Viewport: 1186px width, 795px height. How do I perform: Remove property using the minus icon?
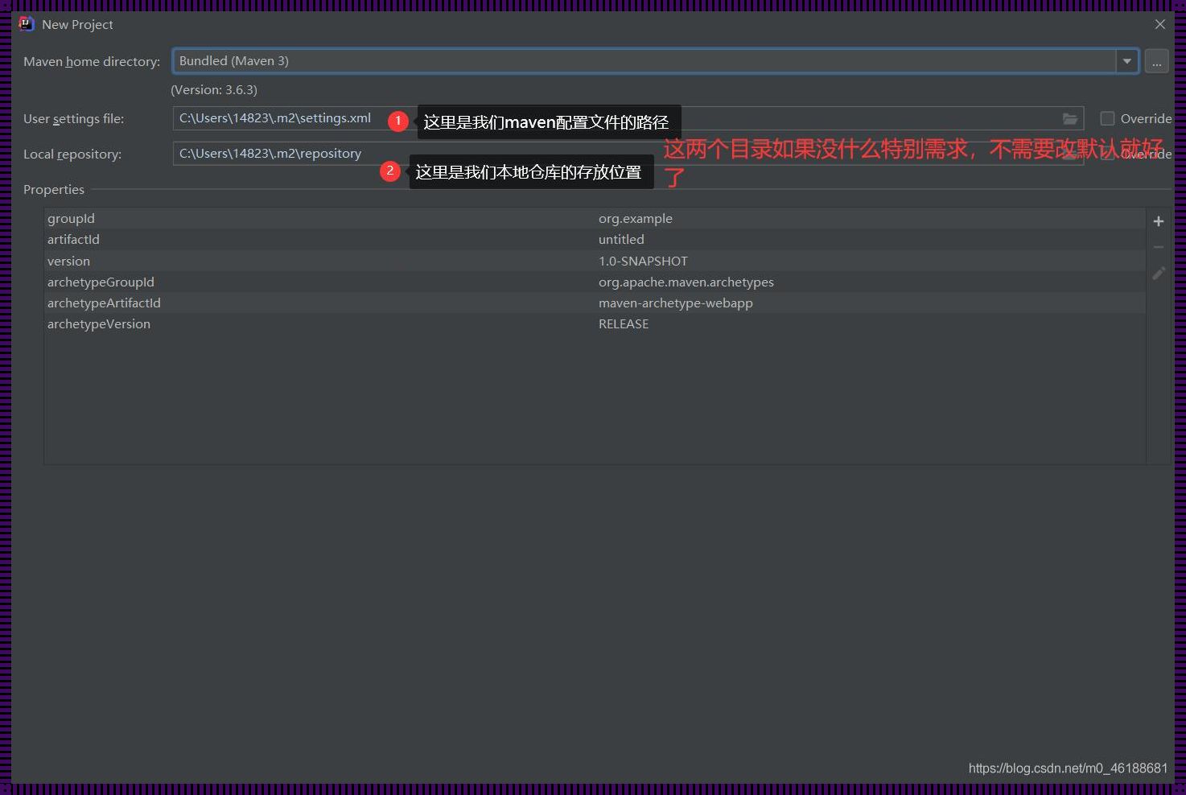click(x=1159, y=247)
